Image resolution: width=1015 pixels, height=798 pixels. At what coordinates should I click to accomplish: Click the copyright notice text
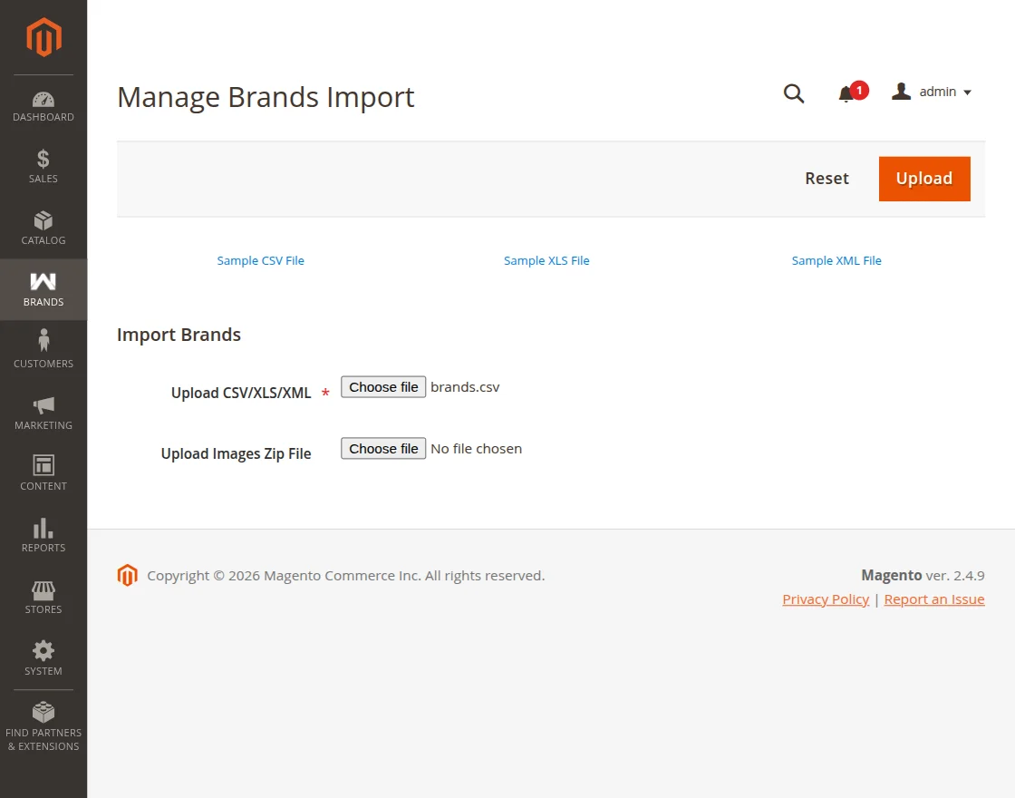pyautogui.click(x=345, y=576)
